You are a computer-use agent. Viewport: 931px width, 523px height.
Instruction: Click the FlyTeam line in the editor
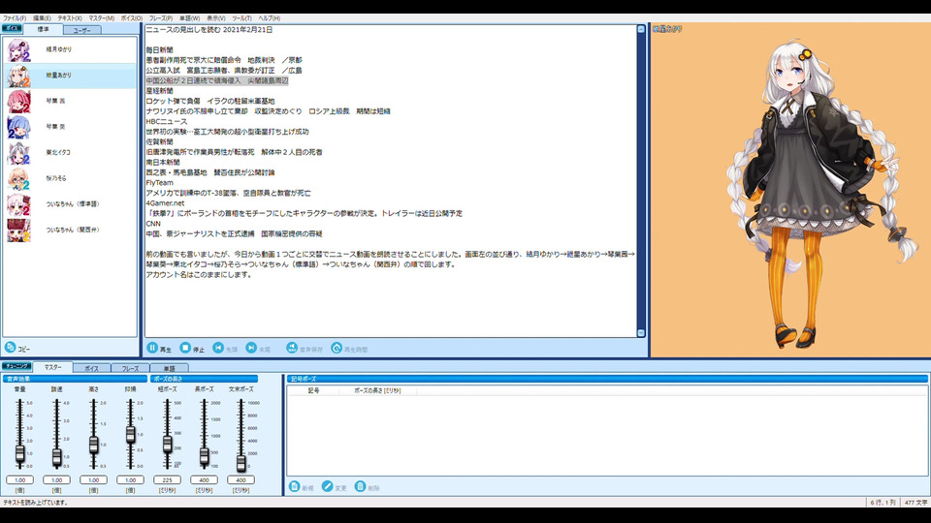(160, 183)
